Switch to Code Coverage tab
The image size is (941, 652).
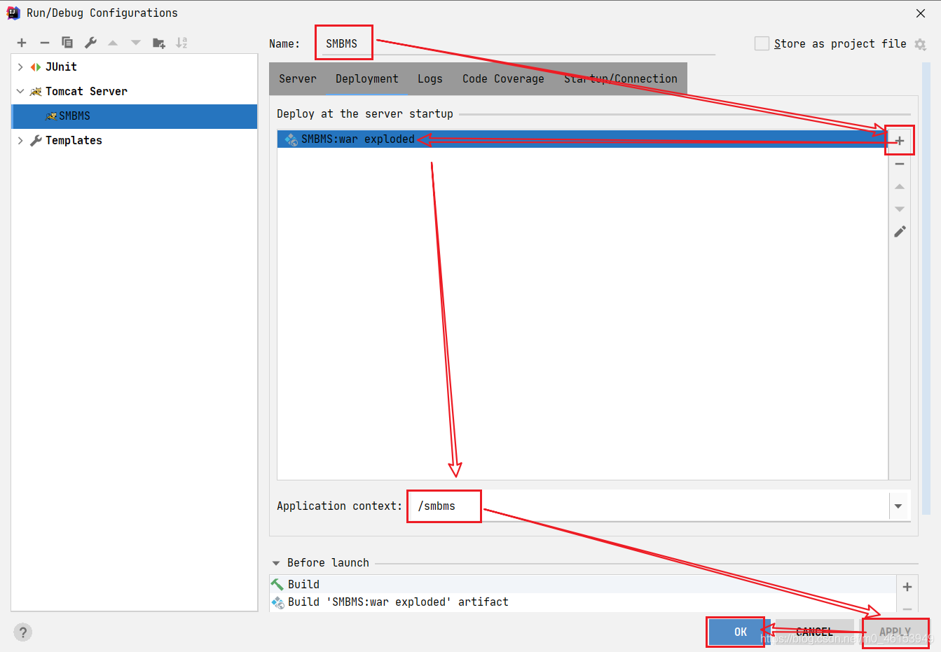pos(503,79)
